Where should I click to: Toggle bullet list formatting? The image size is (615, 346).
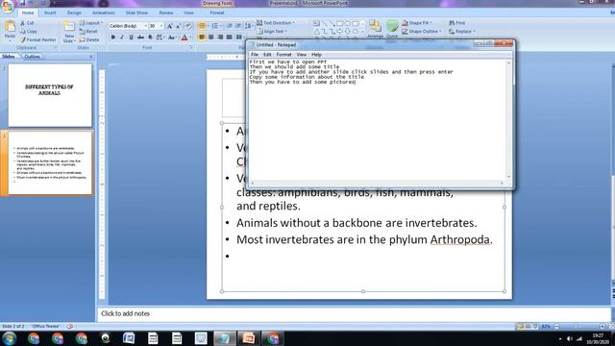pos(202,26)
